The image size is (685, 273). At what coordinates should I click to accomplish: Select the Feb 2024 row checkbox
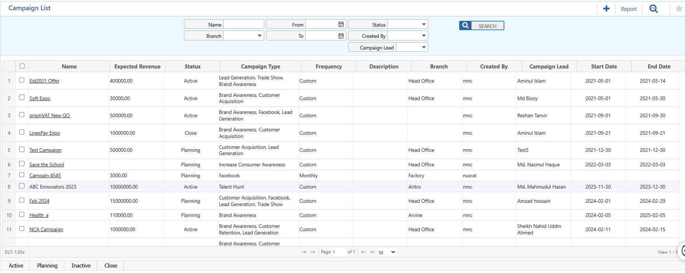[22, 200]
